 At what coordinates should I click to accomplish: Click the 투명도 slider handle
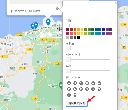click(x=68, y=48)
